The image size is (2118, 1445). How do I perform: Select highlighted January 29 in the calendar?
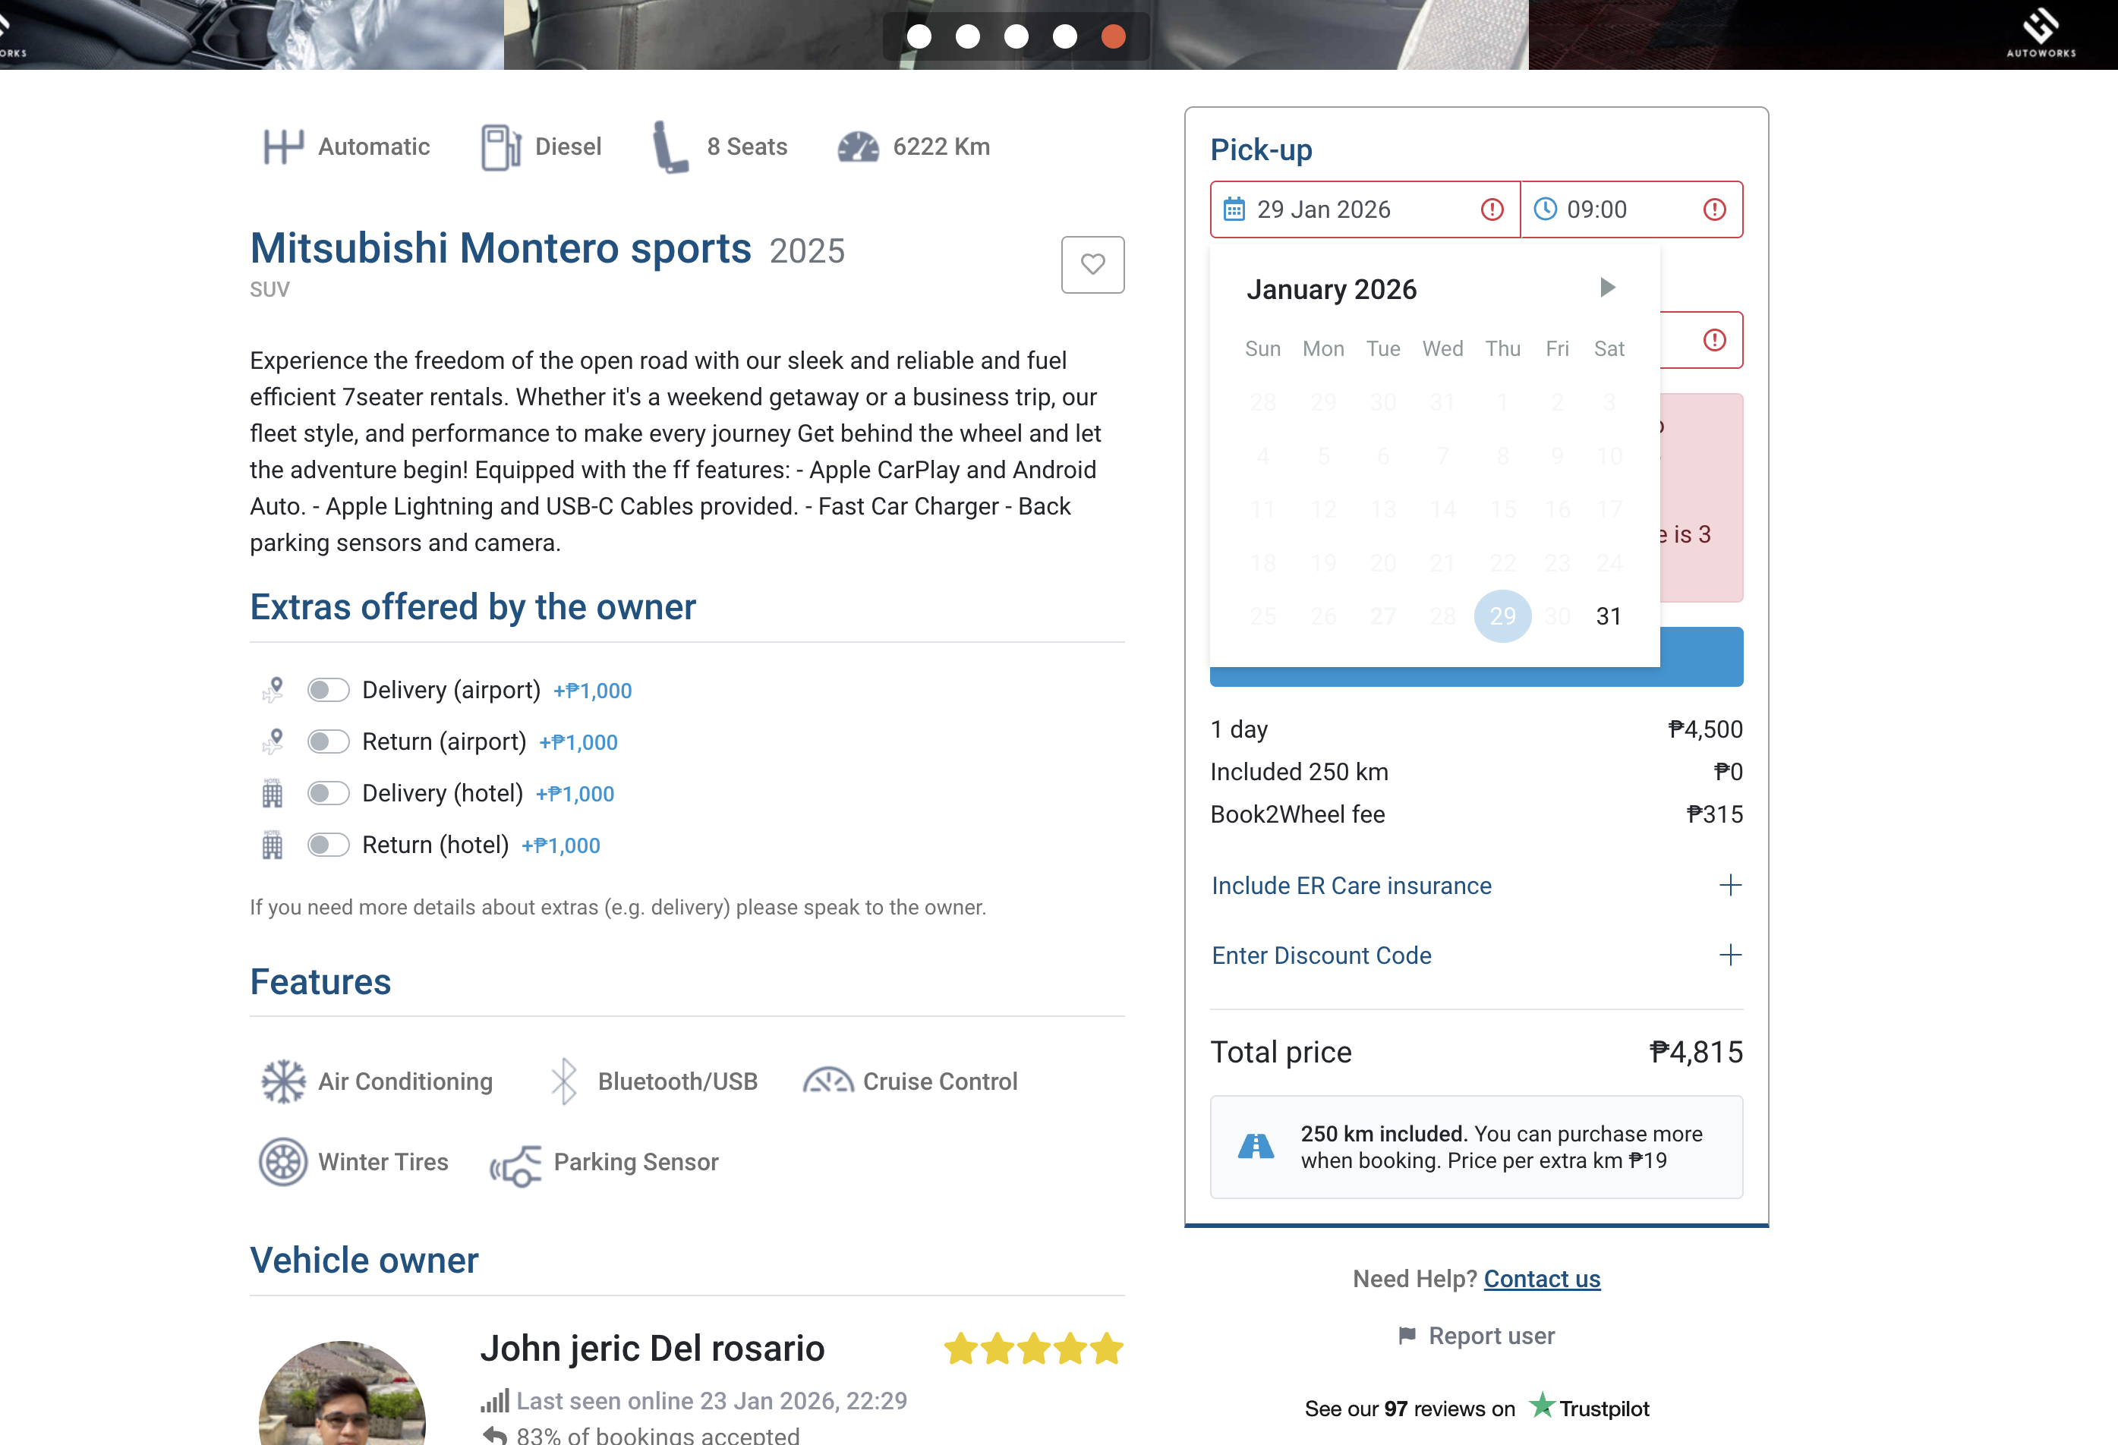click(1503, 616)
